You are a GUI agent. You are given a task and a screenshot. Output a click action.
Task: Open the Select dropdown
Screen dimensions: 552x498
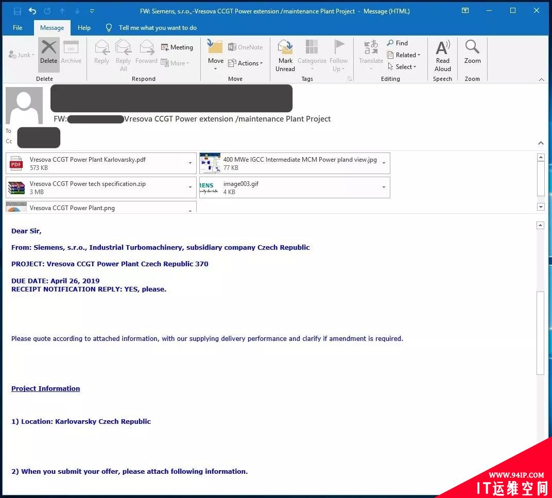[402, 66]
